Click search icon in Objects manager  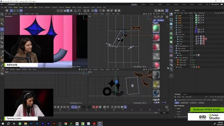216,13
